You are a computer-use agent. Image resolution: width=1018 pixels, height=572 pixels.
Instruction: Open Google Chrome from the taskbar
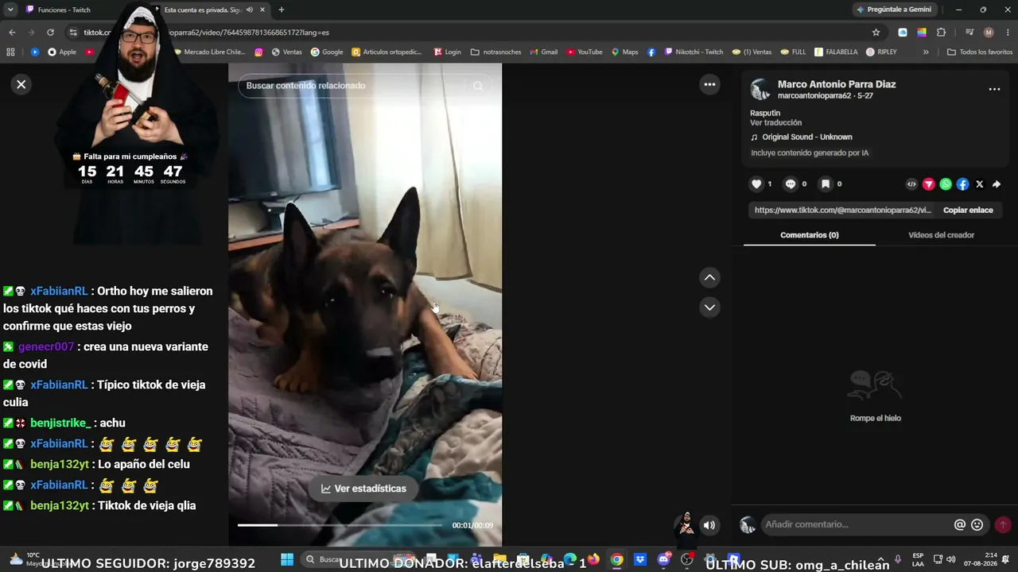[616, 560]
